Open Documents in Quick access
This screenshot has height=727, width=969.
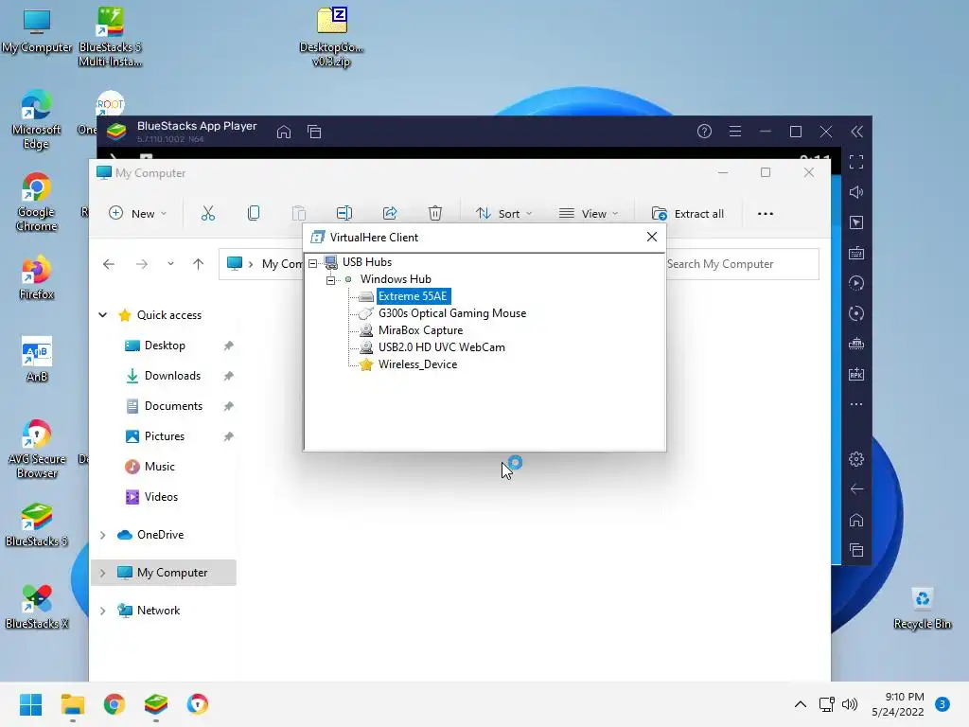tap(173, 406)
